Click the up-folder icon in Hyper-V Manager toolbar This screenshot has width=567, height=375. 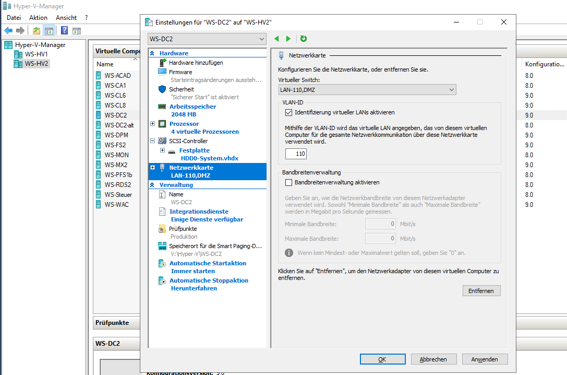tap(37, 31)
